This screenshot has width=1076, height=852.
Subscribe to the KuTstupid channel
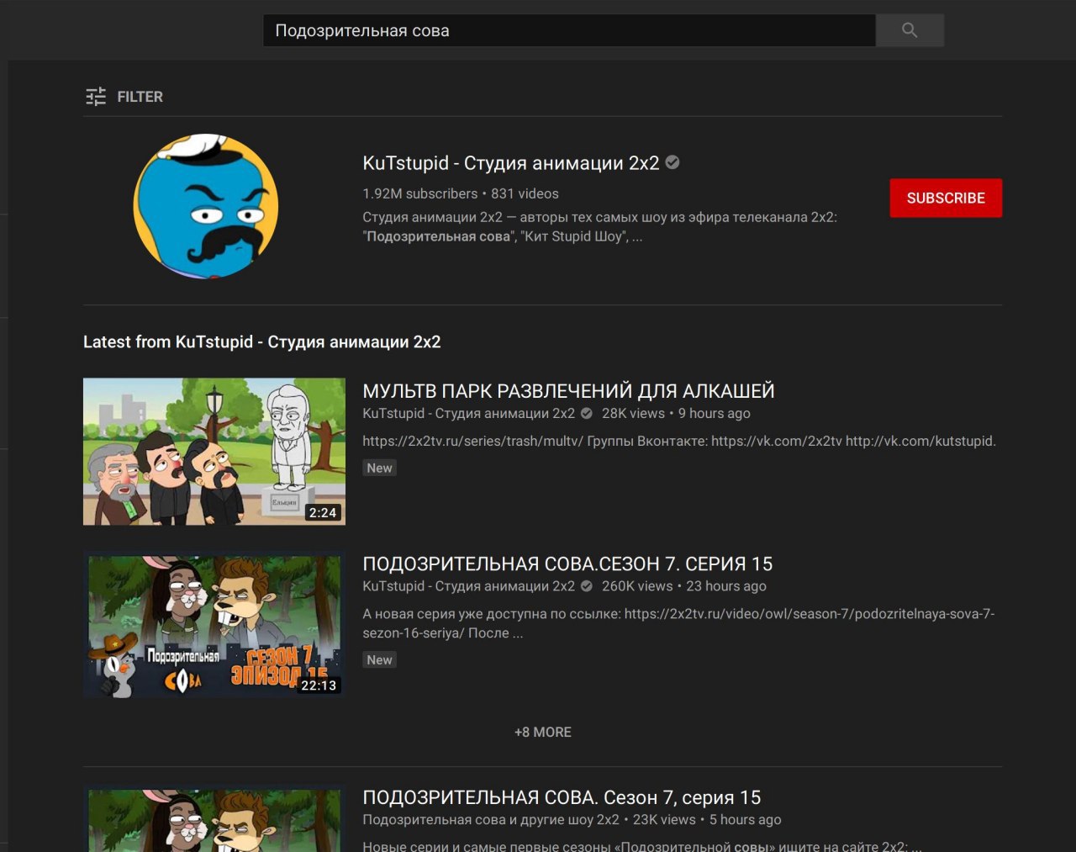click(x=946, y=198)
